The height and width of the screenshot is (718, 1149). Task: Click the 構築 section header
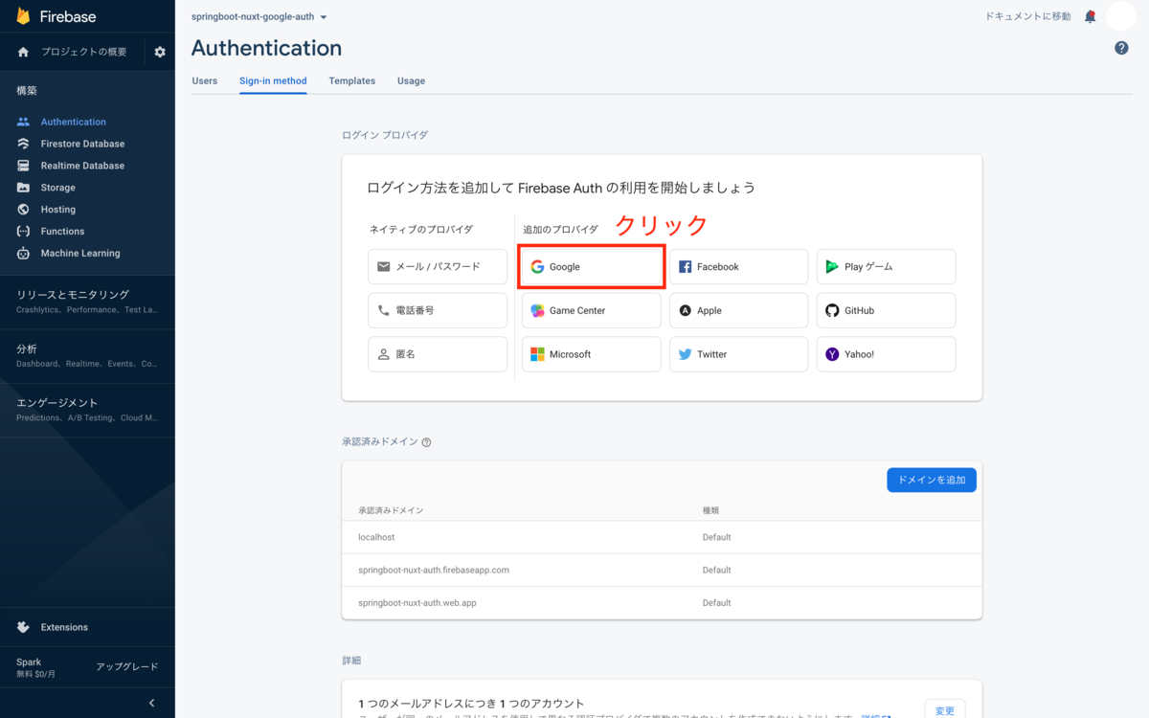coord(27,90)
